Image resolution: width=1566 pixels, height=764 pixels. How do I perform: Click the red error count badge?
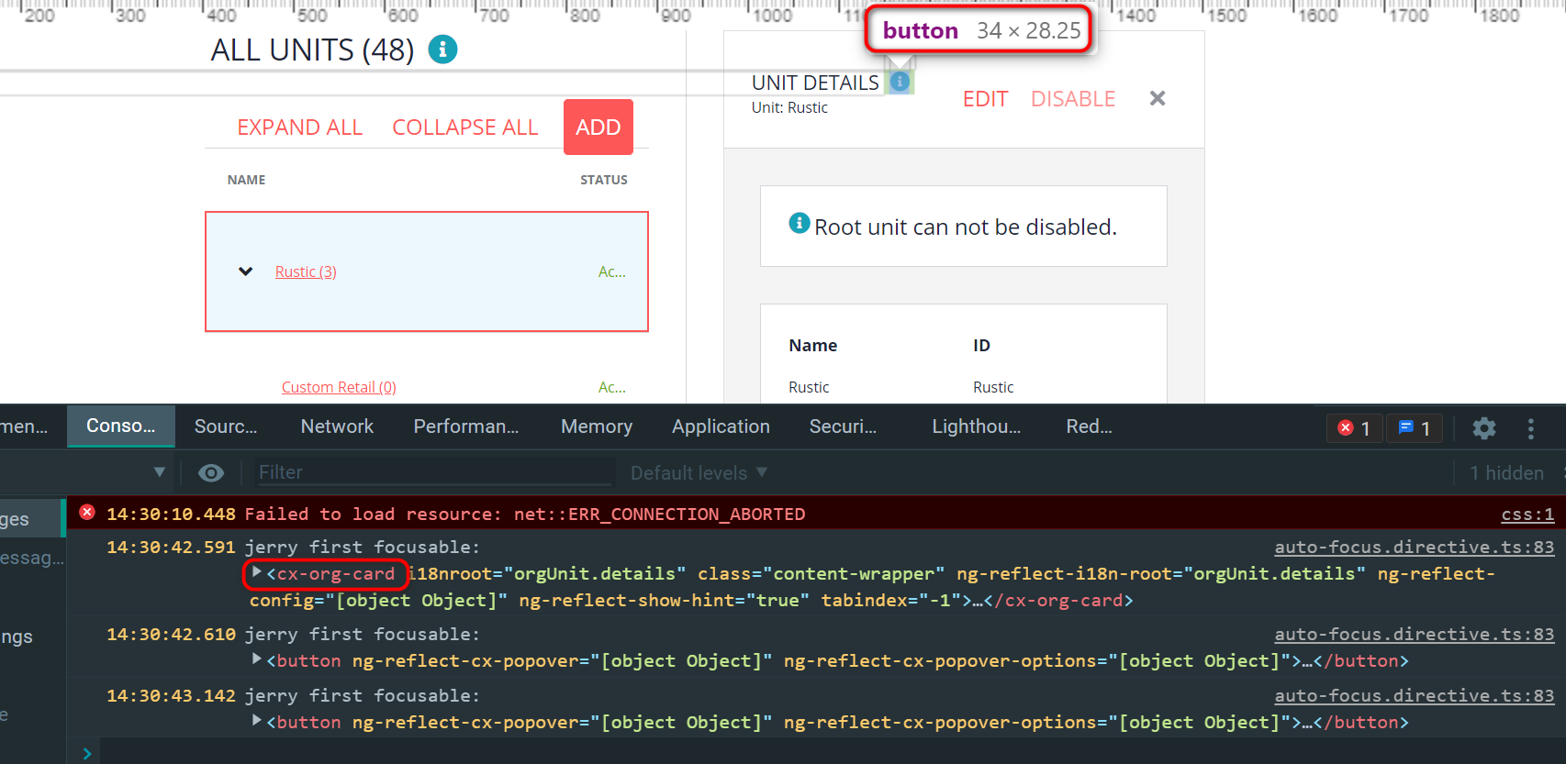[1354, 428]
